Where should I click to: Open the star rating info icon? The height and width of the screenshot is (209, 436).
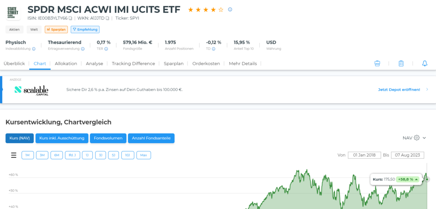click(230, 10)
